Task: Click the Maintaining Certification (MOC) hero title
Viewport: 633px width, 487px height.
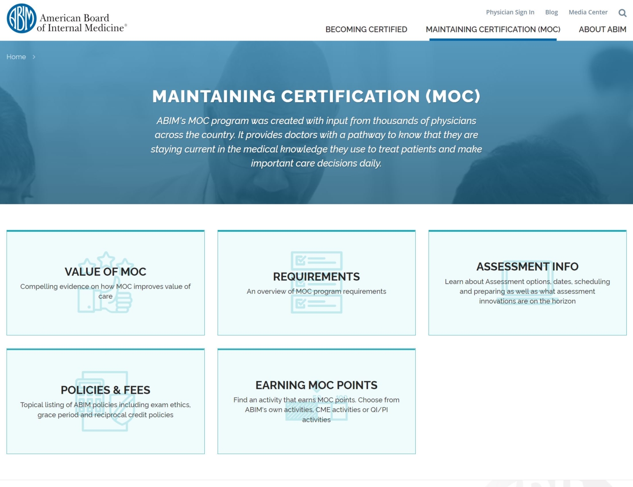Action: click(316, 96)
